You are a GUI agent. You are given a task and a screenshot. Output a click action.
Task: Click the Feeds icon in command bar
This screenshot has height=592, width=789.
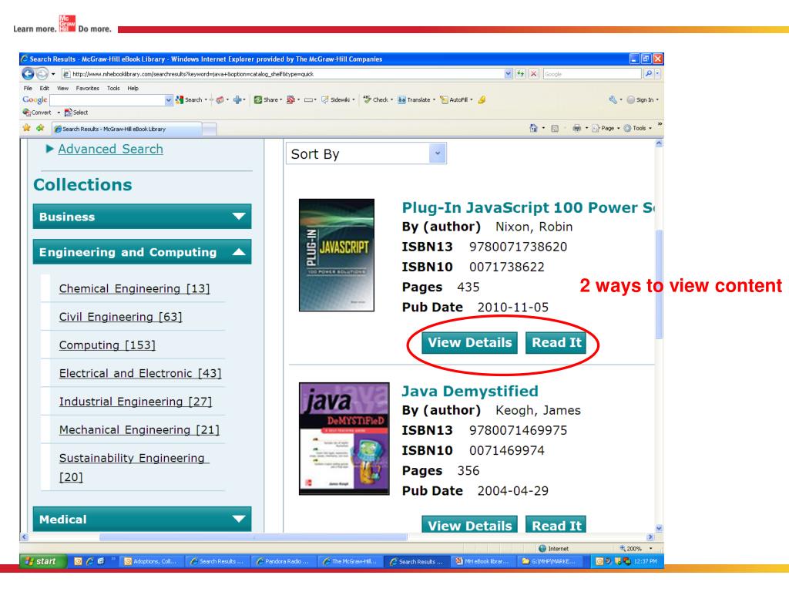point(555,128)
